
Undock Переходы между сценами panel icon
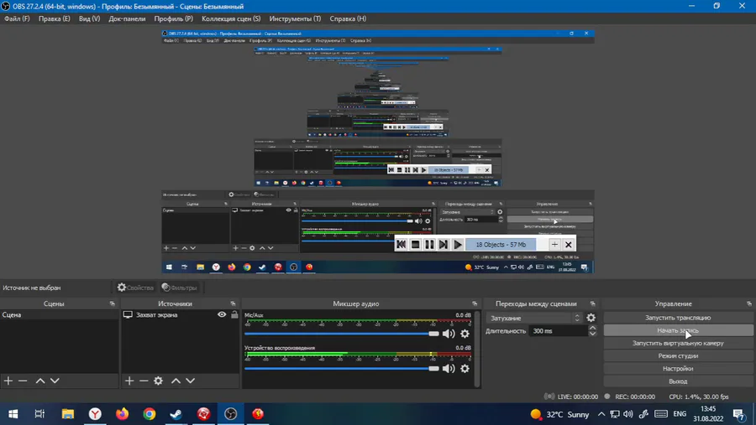point(592,303)
